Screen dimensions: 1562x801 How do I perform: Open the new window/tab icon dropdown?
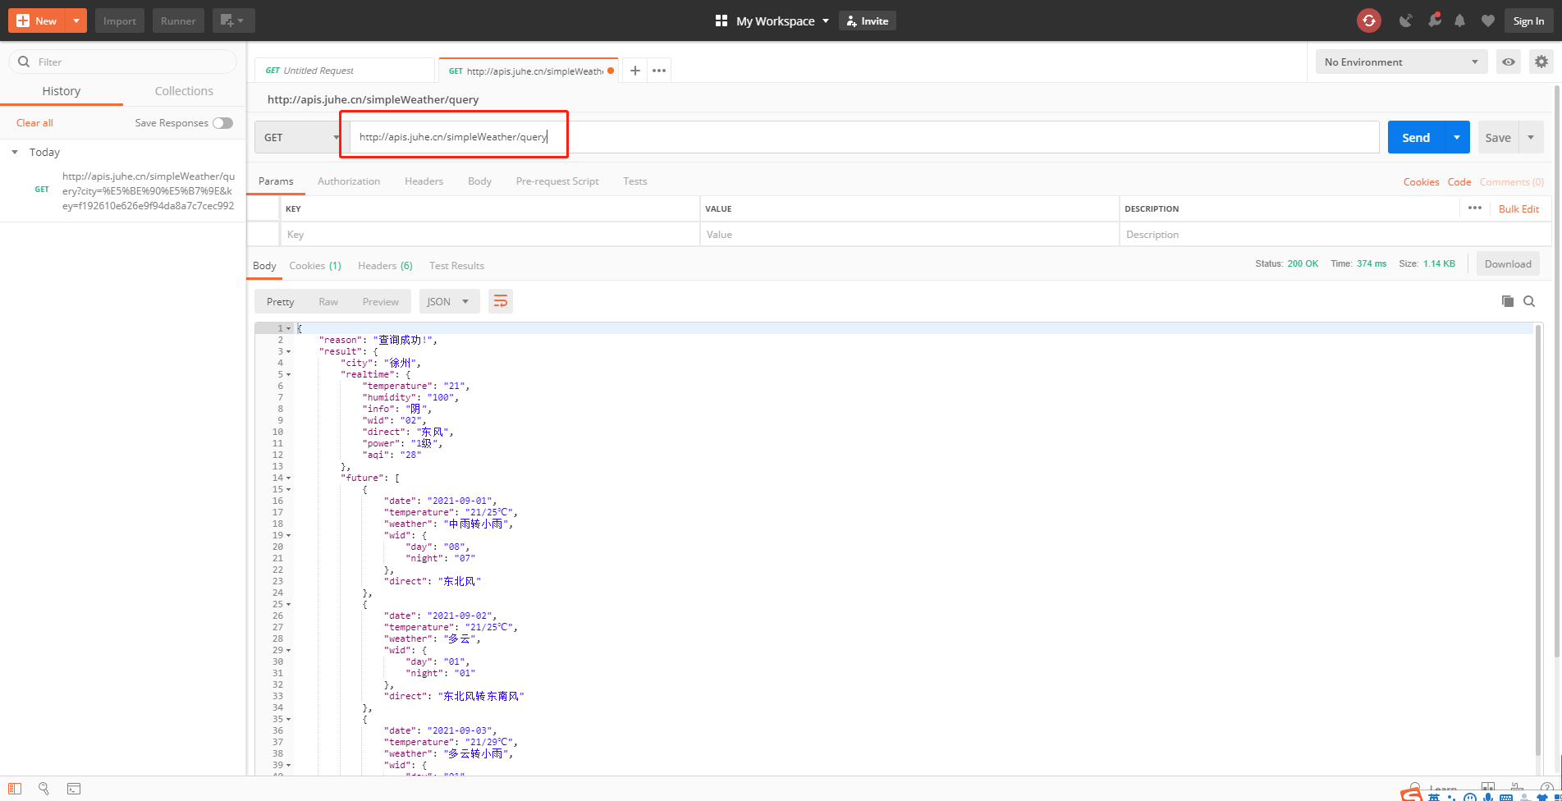coord(233,21)
